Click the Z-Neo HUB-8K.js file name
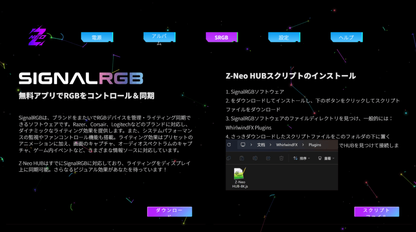416x232 pixels. (x=240, y=184)
